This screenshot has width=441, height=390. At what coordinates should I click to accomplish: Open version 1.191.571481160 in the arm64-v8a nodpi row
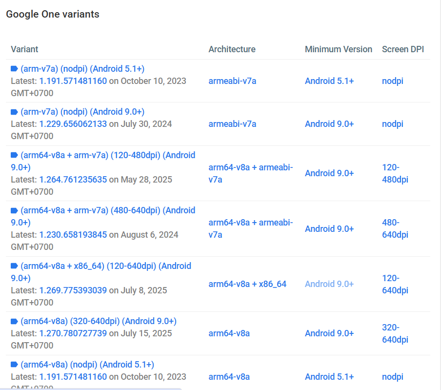[x=73, y=377]
